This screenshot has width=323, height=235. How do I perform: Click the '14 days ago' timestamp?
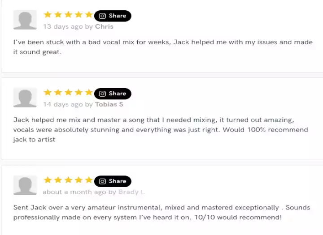pyautogui.click(x=63, y=104)
